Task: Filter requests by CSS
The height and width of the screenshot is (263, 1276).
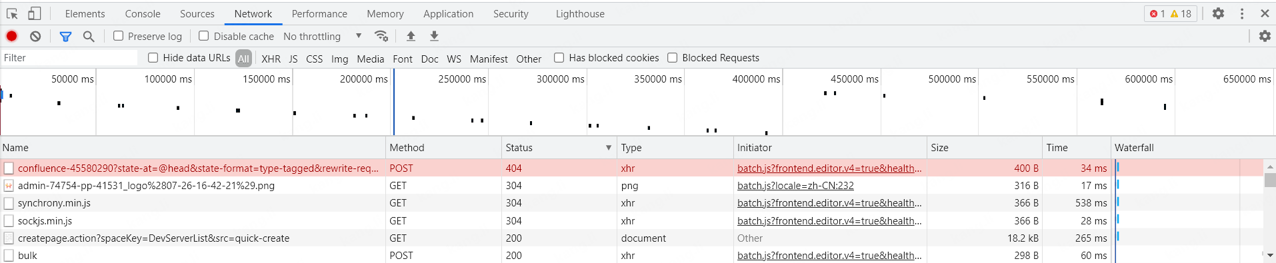Action: (314, 59)
